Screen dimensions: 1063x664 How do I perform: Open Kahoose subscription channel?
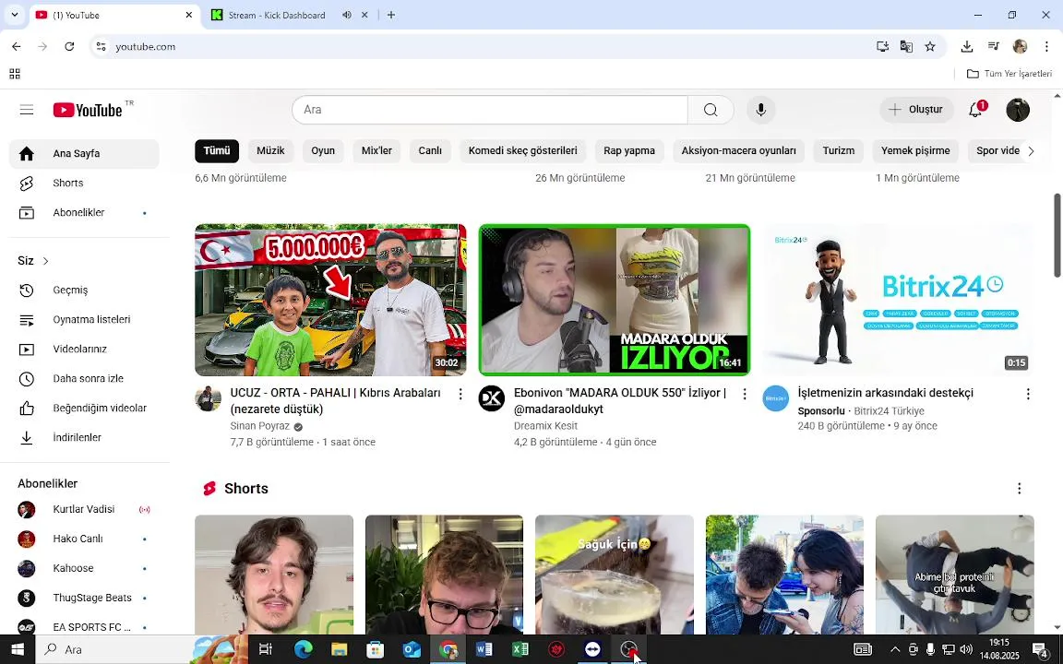click(84, 568)
